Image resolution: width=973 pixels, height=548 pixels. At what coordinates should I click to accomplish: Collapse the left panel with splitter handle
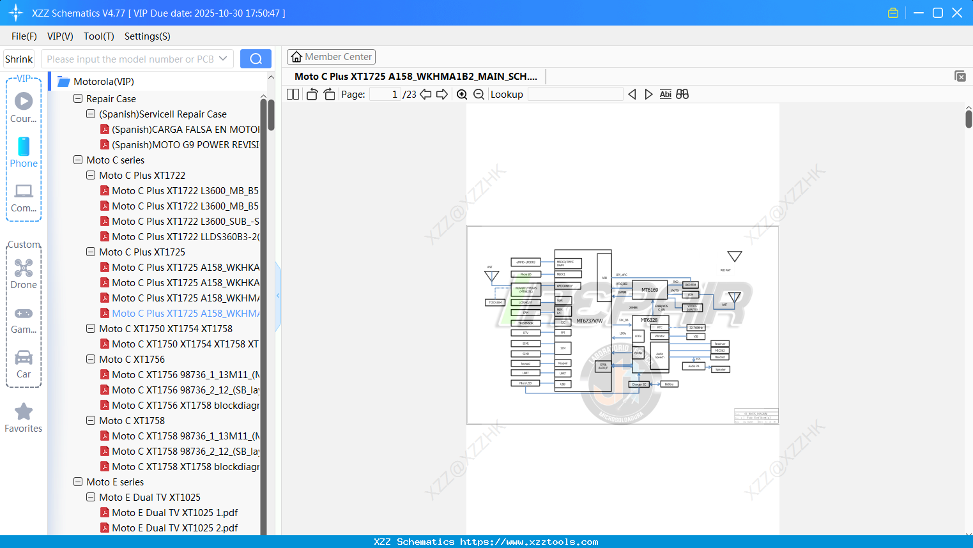278,296
